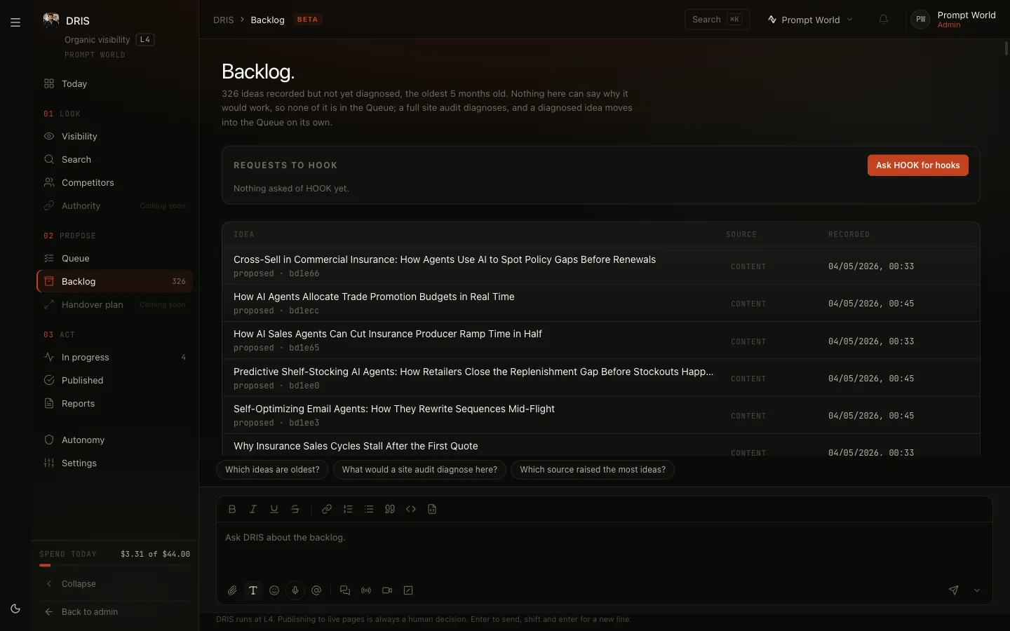Open In progress items
Viewport: 1010px width, 631px height.
coord(114,357)
